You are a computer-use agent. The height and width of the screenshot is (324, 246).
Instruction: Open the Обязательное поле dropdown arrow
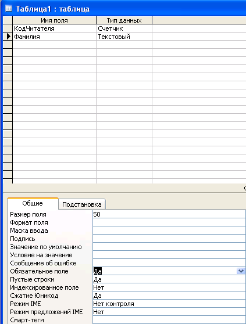pyautogui.click(x=241, y=271)
